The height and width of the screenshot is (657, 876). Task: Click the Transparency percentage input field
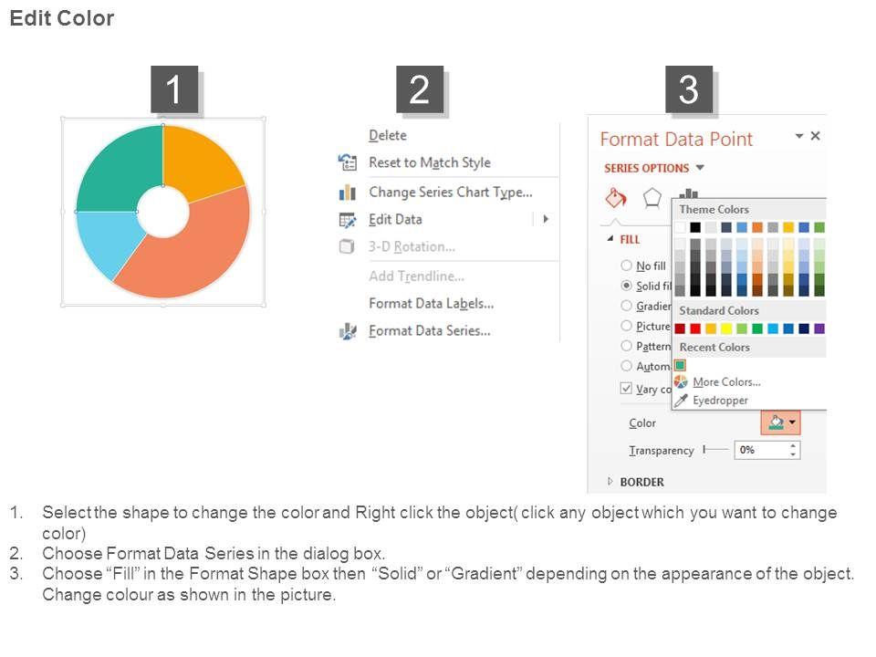pos(760,450)
